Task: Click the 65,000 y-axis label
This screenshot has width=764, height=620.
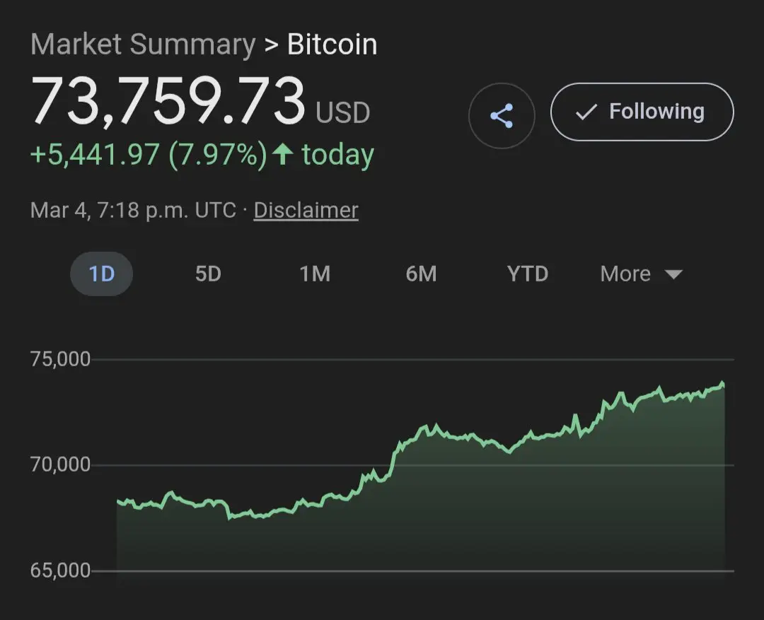Action: click(61, 571)
